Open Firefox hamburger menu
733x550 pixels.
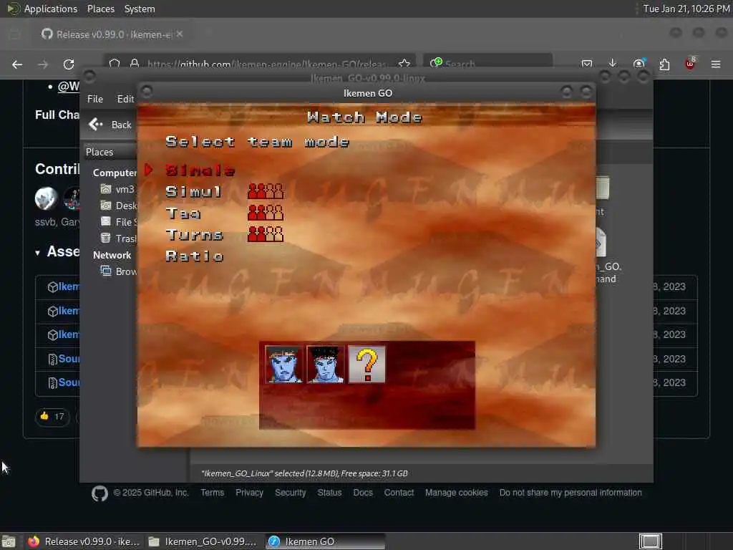[716, 64]
